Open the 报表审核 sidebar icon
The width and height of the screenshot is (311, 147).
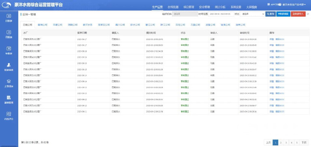[9, 65]
